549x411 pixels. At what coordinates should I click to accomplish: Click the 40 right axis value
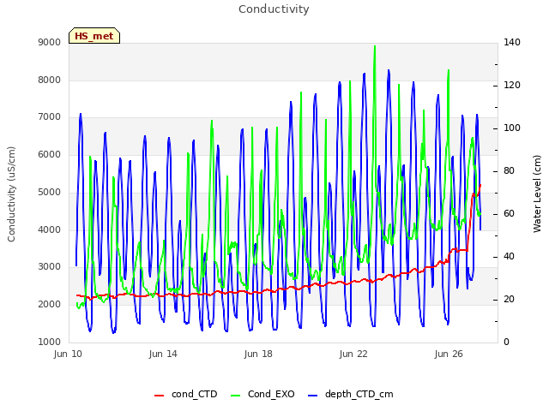coord(509,257)
